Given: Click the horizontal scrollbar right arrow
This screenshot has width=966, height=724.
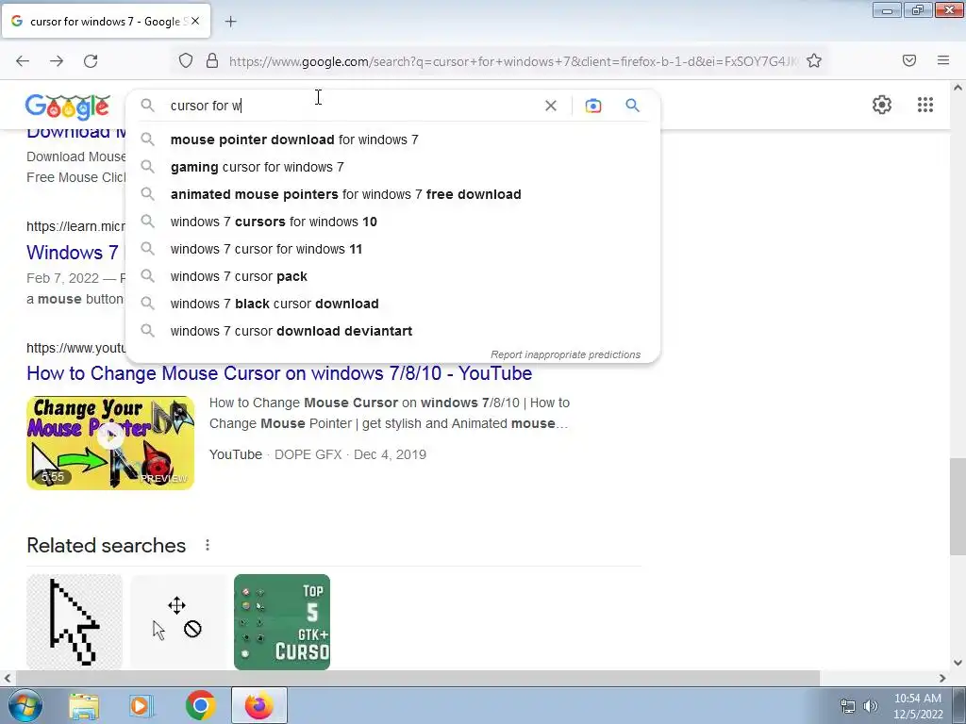Looking at the screenshot, I should (942, 678).
